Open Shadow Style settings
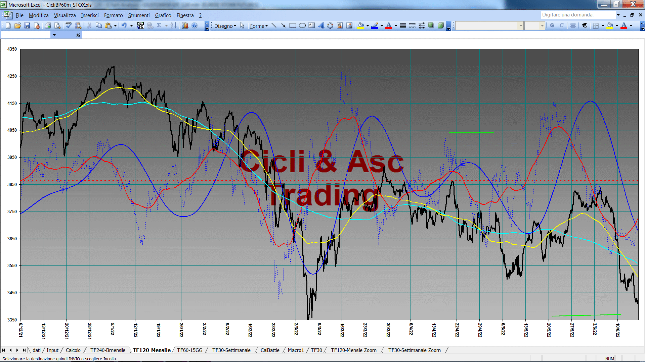Viewport: 645px width, 362px height. 431,25
